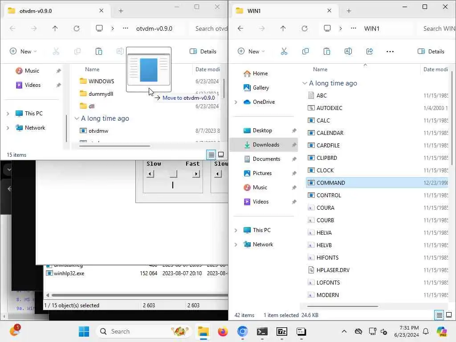Click the taskbar Search box

[x=143, y=331]
